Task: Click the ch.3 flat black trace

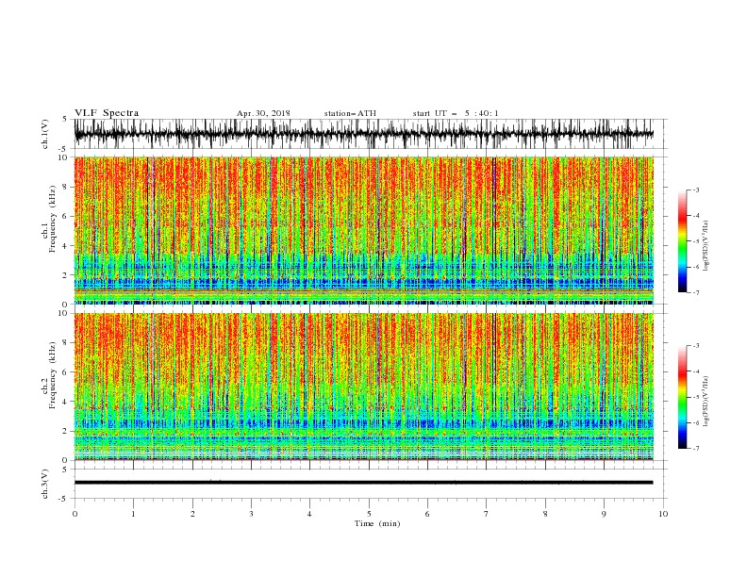Action: tap(364, 483)
